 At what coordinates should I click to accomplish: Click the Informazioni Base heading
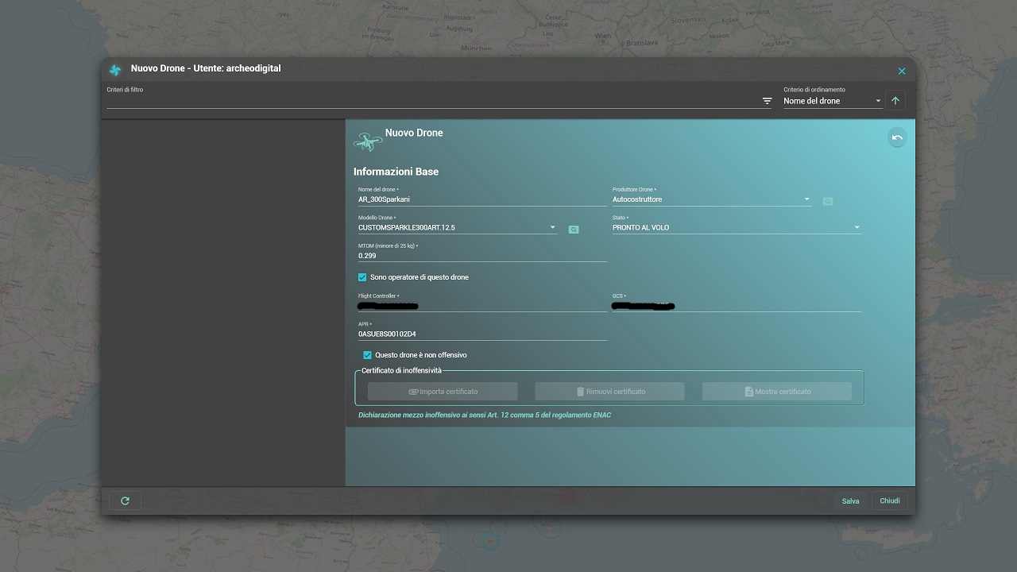[396, 172]
